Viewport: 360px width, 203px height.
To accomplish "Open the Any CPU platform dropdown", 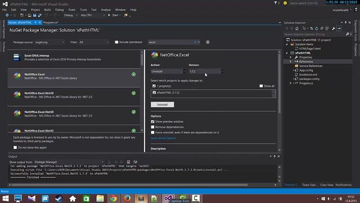I will [93, 15].
